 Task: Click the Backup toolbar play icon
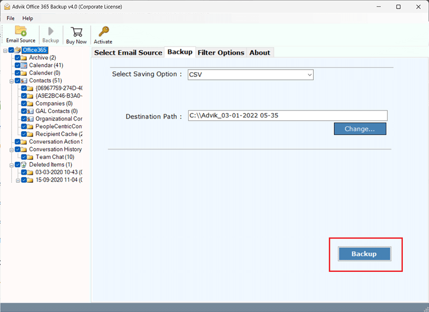50,31
